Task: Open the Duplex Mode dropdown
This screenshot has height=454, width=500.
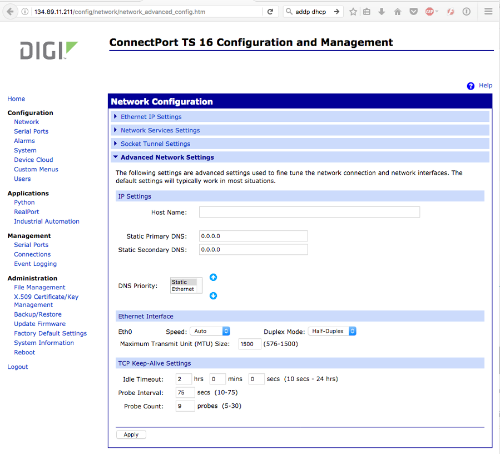Action: (x=331, y=331)
